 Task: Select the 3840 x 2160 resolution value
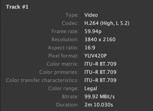pos(100,40)
